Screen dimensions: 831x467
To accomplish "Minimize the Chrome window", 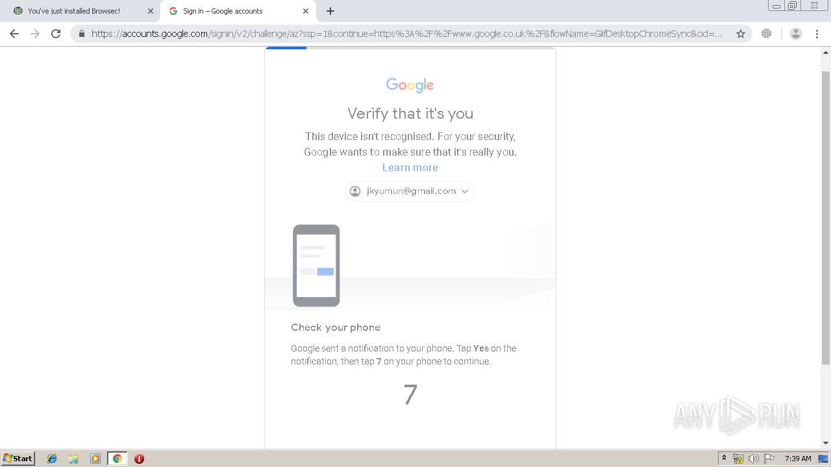I will (x=776, y=6).
